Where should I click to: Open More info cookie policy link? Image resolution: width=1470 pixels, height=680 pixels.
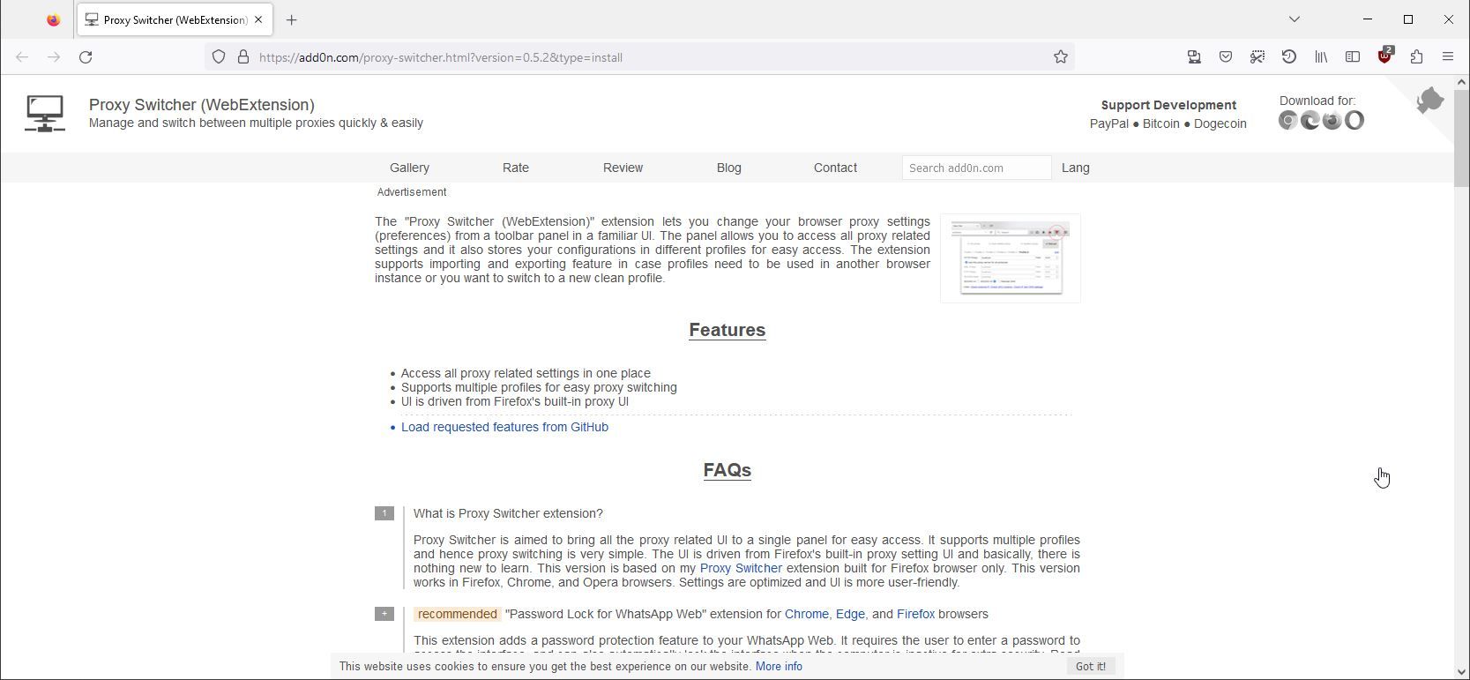[779, 666]
